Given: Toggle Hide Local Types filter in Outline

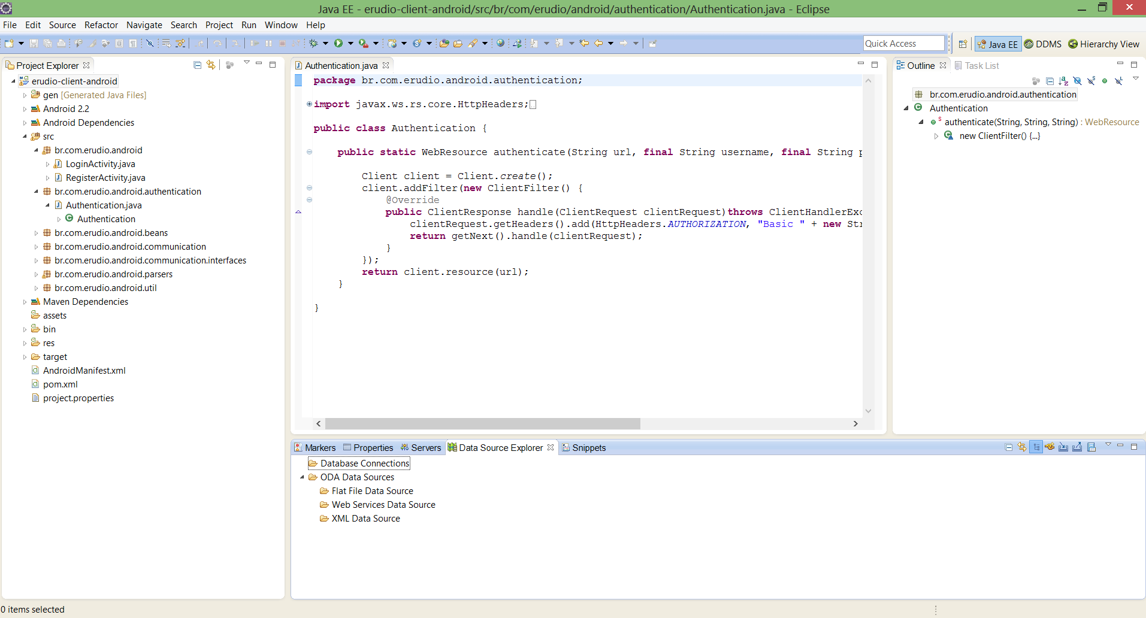Looking at the screenshot, I should tap(1118, 81).
